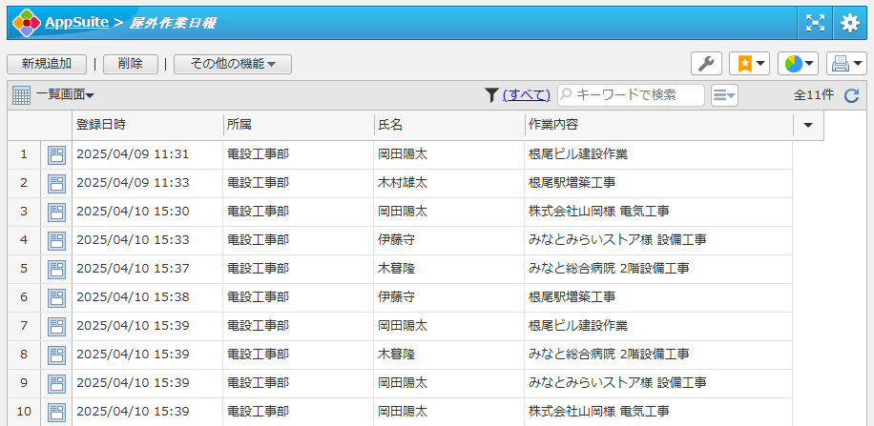
Task: Open その他の機能 dropdown menu
Action: pyautogui.click(x=233, y=64)
